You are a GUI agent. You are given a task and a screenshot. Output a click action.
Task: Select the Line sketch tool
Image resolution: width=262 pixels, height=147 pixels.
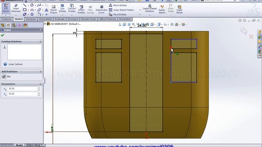(x=25, y=5)
